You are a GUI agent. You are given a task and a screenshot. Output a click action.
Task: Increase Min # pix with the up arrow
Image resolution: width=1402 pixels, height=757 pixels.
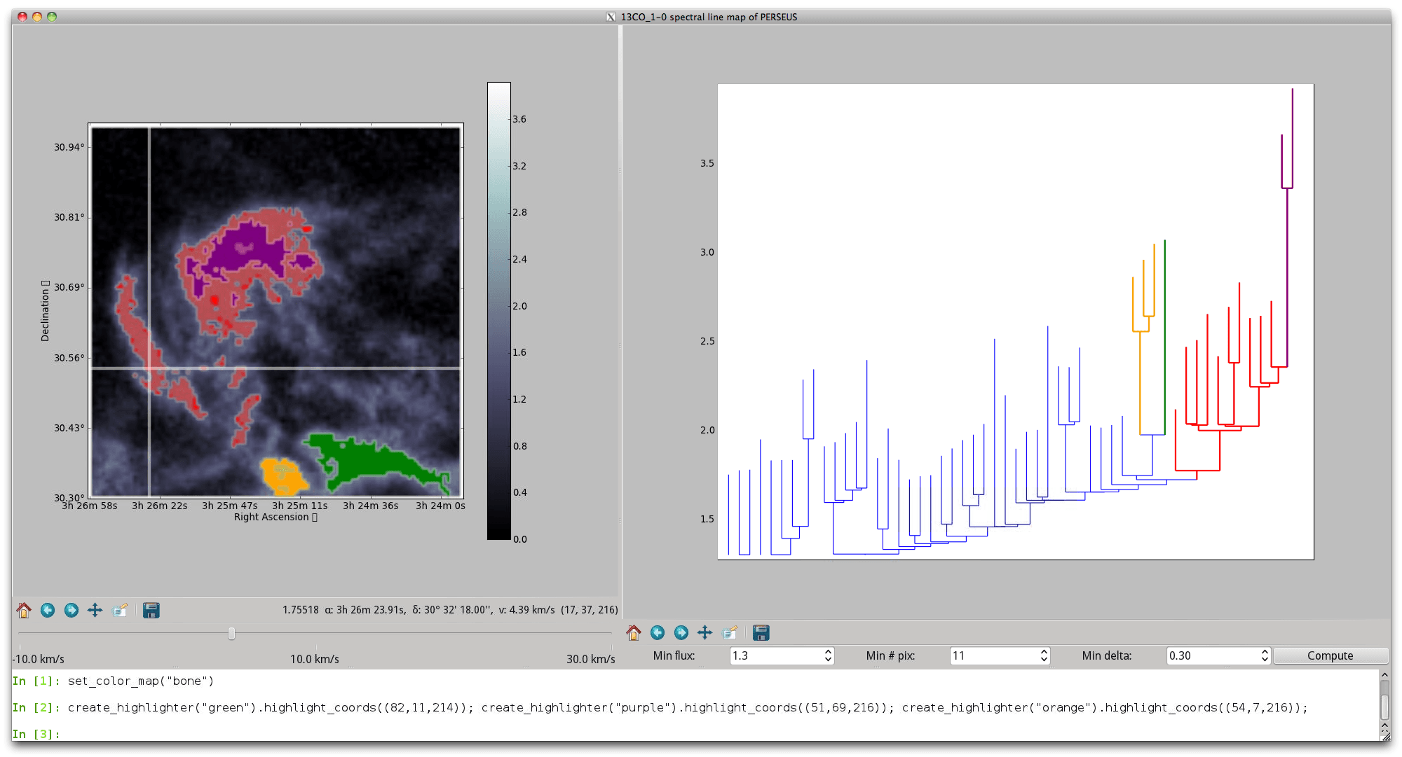(x=1044, y=651)
